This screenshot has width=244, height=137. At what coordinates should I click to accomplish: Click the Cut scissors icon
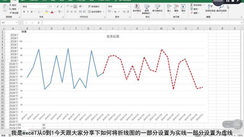coord(10,5)
